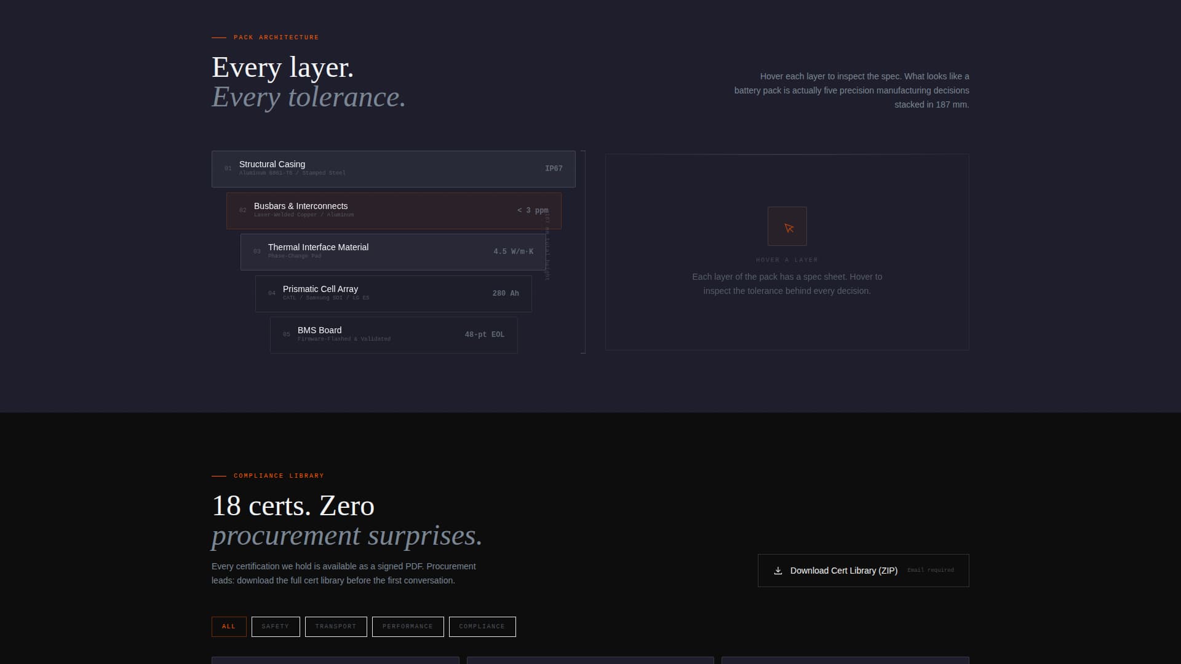Click the 280 Ah spec on Prismatic Cell Array

[x=506, y=293]
